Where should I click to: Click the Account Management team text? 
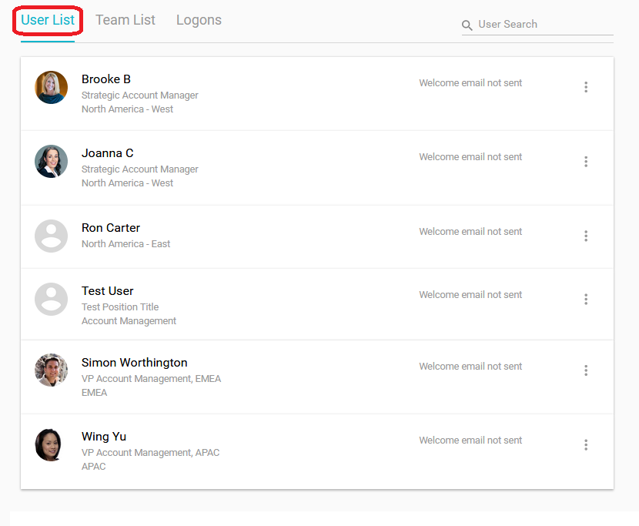[x=129, y=321]
